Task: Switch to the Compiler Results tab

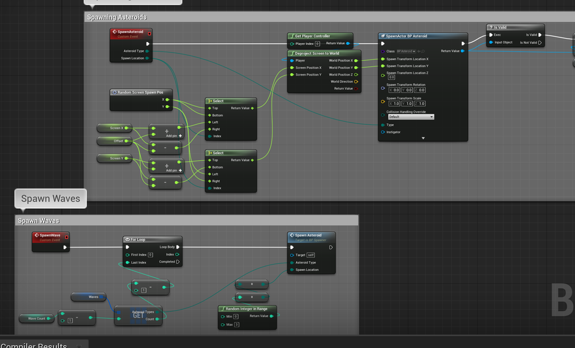Action: click(x=34, y=345)
